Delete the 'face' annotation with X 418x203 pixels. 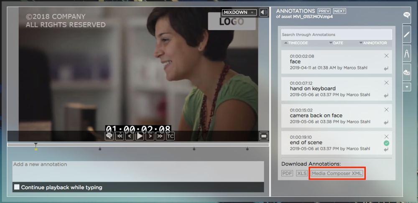(386, 56)
